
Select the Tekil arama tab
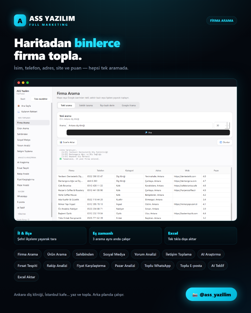(x=66, y=106)
